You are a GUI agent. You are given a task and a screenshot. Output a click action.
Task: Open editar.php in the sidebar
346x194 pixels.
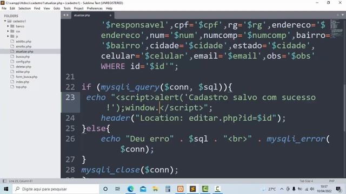tap(23, 72)
